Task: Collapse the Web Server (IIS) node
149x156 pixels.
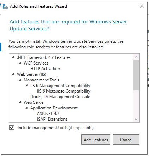Action: 13,74
